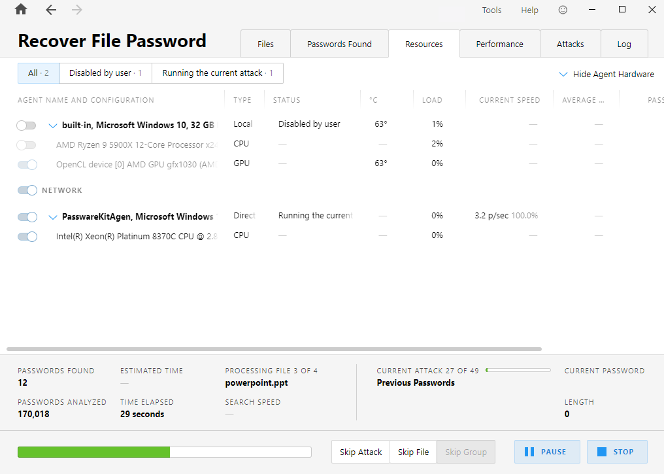Click the current attack progress bar

click(518, 370)
